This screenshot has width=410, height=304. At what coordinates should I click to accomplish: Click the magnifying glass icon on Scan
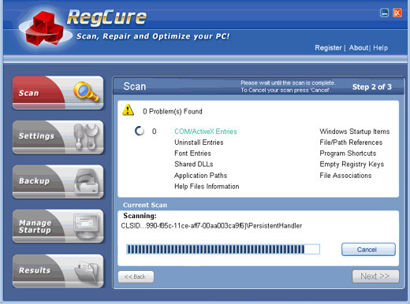tap(86, 91)
